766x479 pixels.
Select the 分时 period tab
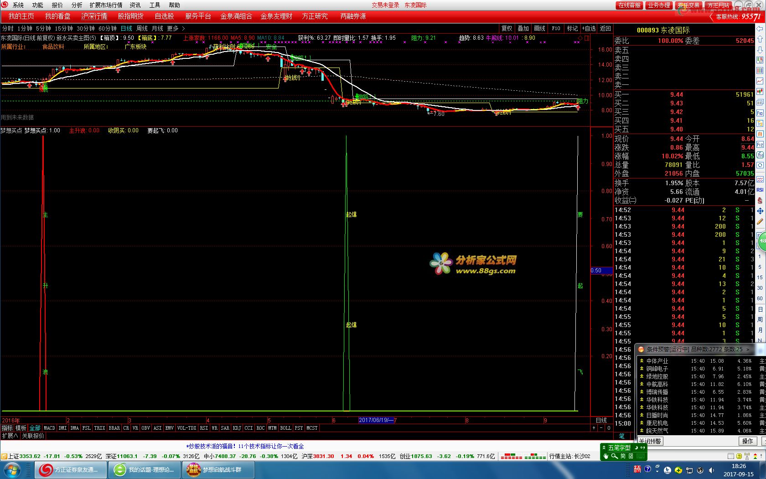coord(8,28)
